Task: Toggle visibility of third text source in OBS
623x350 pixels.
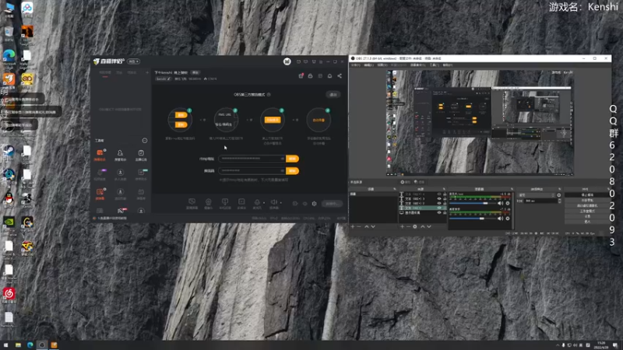Action: coord(439,203)
